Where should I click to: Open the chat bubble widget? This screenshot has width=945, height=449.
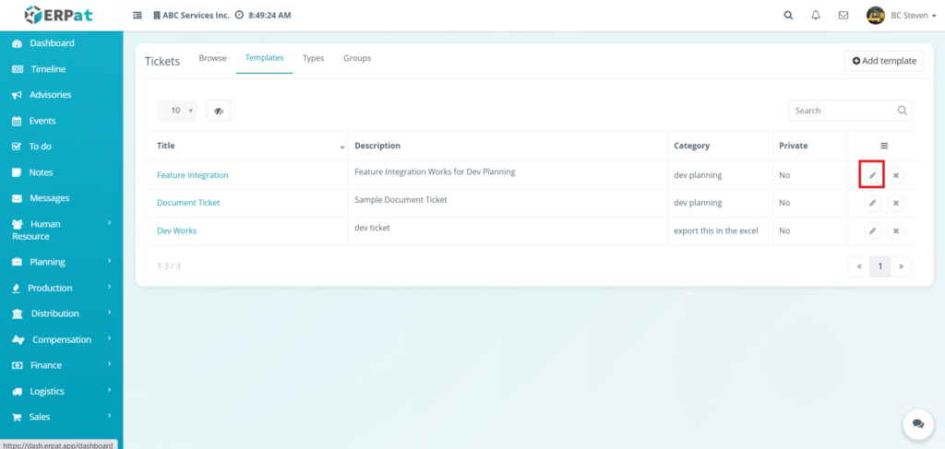pyautogui.click(x=917, y=423)
